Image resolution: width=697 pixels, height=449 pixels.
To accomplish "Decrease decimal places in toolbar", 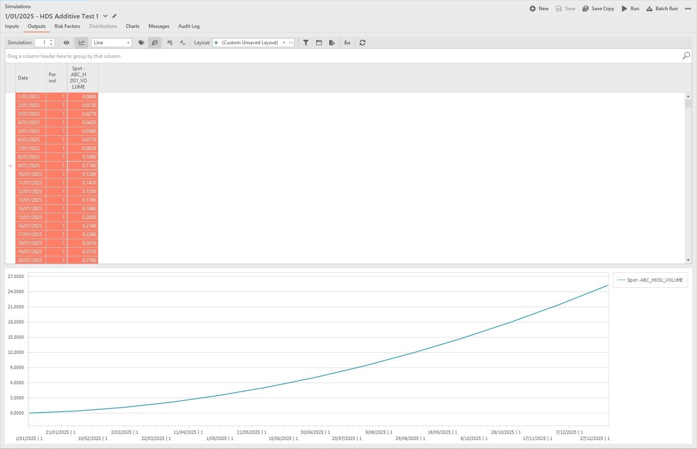I will click(183, 43).
